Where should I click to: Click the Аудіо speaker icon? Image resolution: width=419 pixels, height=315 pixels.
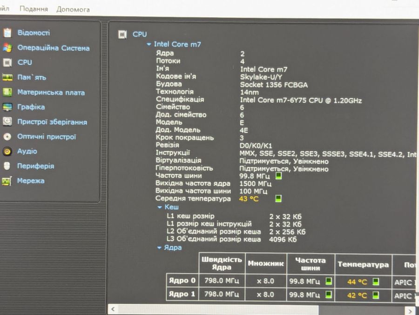coord(7,151)
